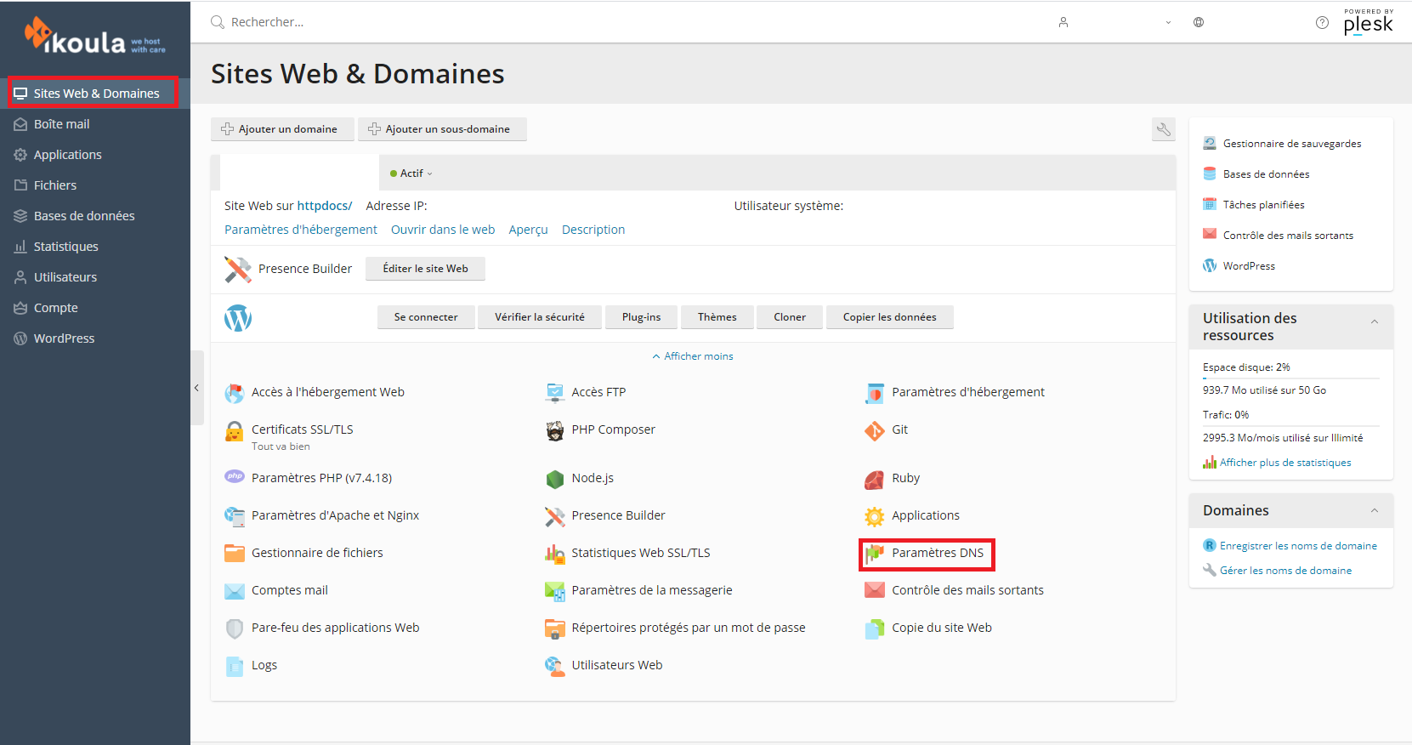1412x745 pixels.
Task: Open Bases de données sidebar item
Action: point(95,216)
